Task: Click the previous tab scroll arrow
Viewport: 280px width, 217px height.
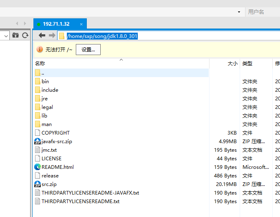Action: click(17, 23)
